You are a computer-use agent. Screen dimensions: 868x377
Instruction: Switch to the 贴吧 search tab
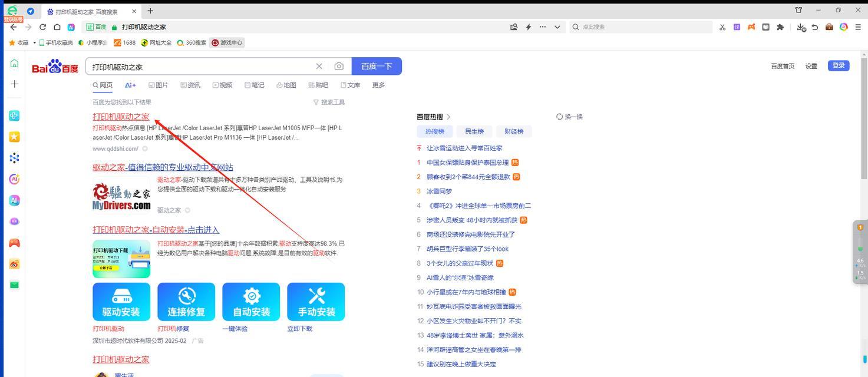coord(318,85)
